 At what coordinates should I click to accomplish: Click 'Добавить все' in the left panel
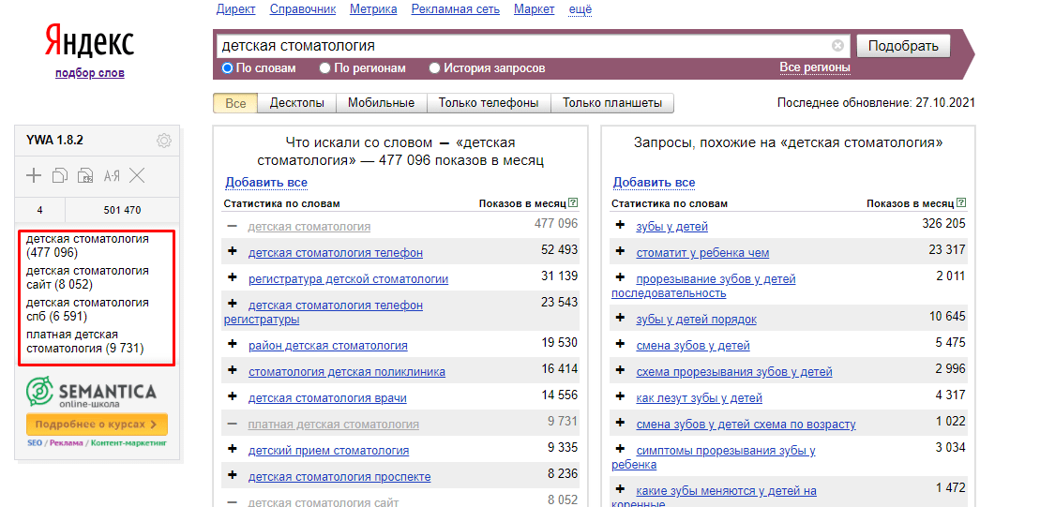[x=266, y=182]
